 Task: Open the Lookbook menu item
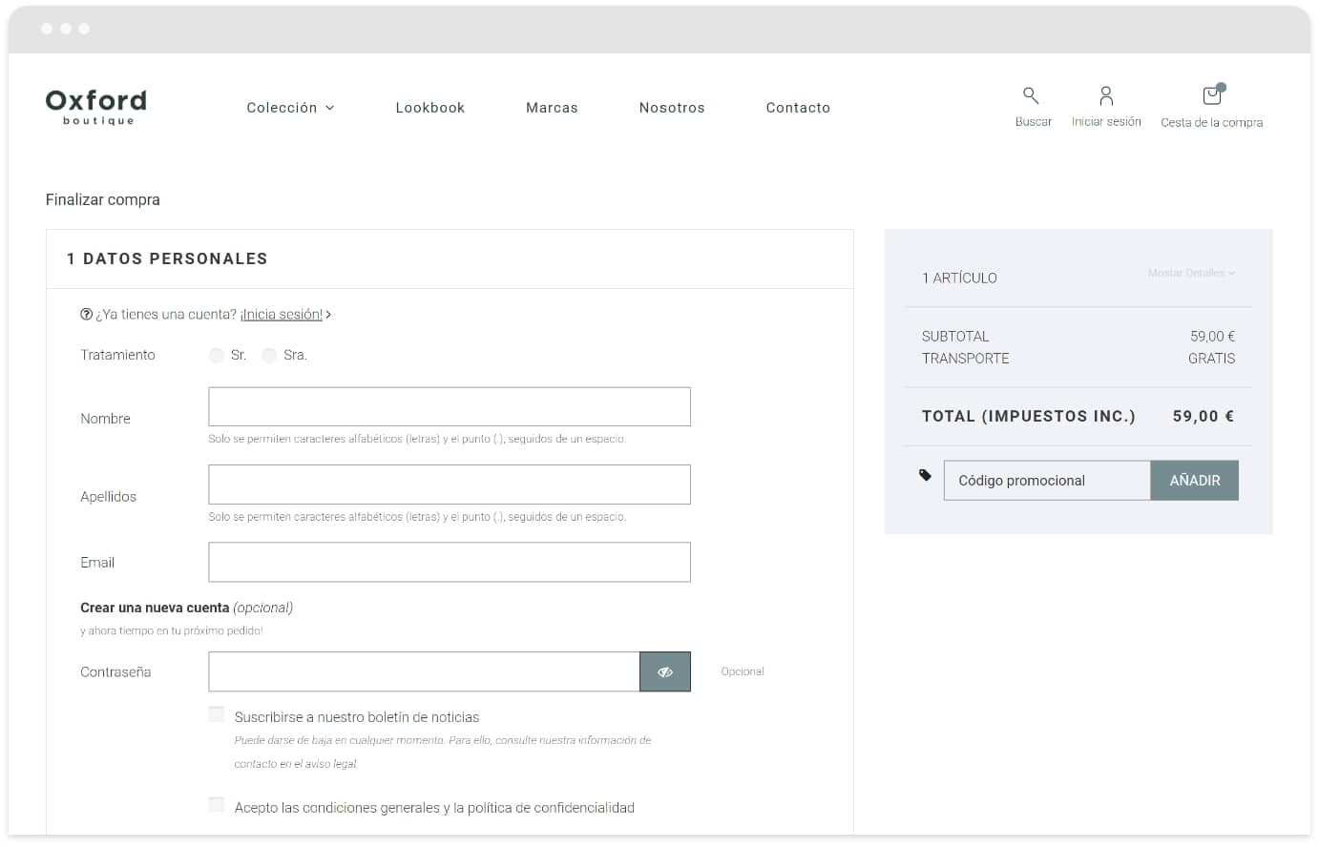coord(430,108)
